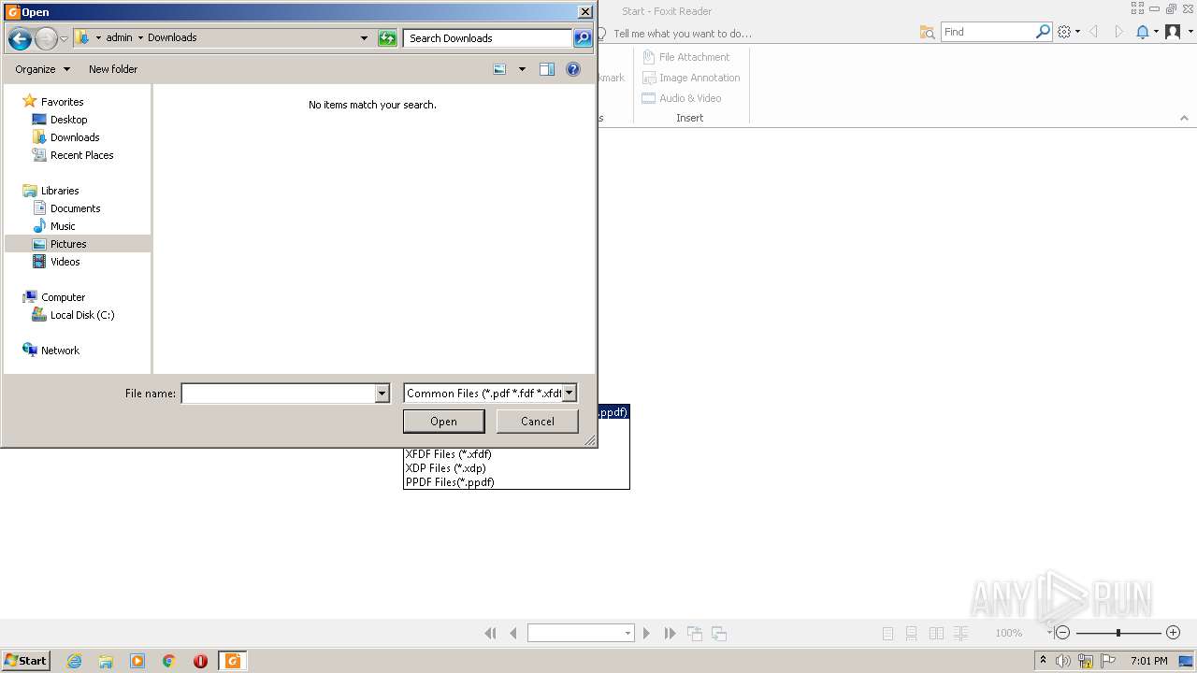Click Image Annotation in Insert group
The image size is (1197, 673).
click(691, 78)
